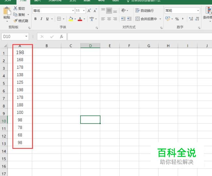Decrease cell indent
212x176 pixels.
tap(123, 19)
